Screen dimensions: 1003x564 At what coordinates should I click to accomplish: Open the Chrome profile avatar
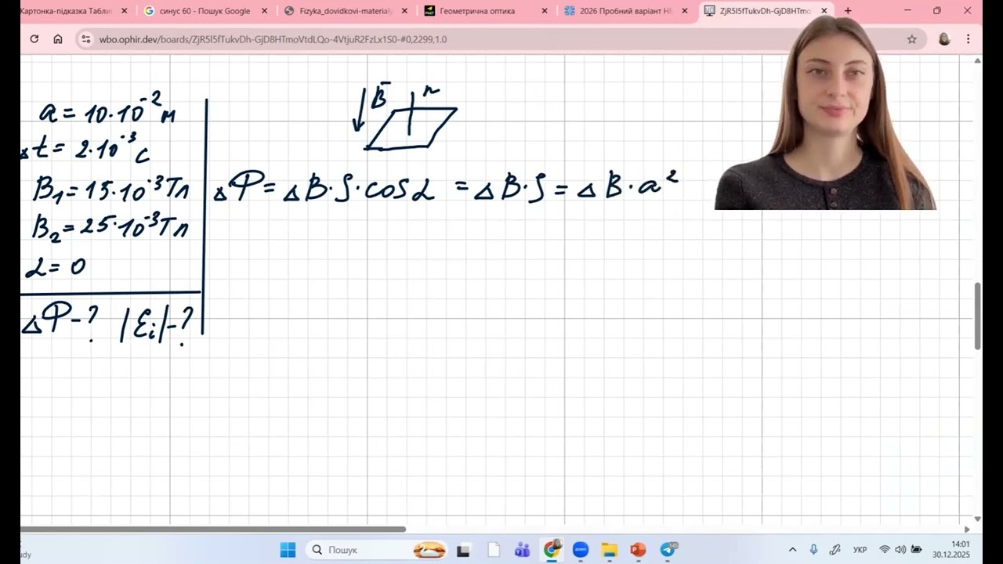[944, 39]
